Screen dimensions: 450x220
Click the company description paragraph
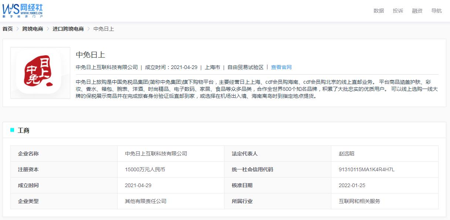click(x=257, y=89)
